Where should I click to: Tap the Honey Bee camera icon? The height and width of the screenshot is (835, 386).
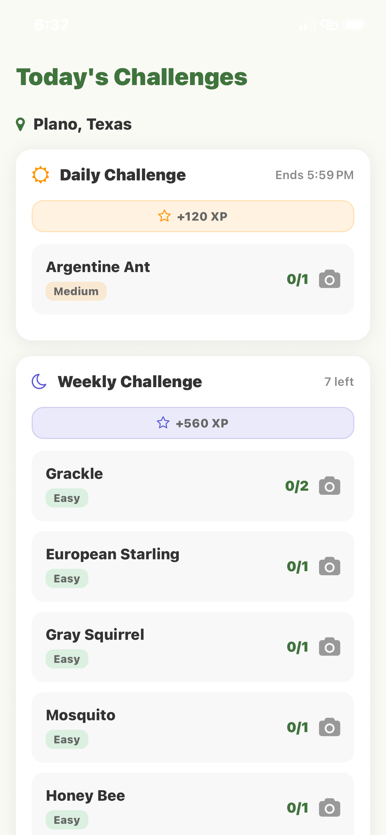pos(329,808)
